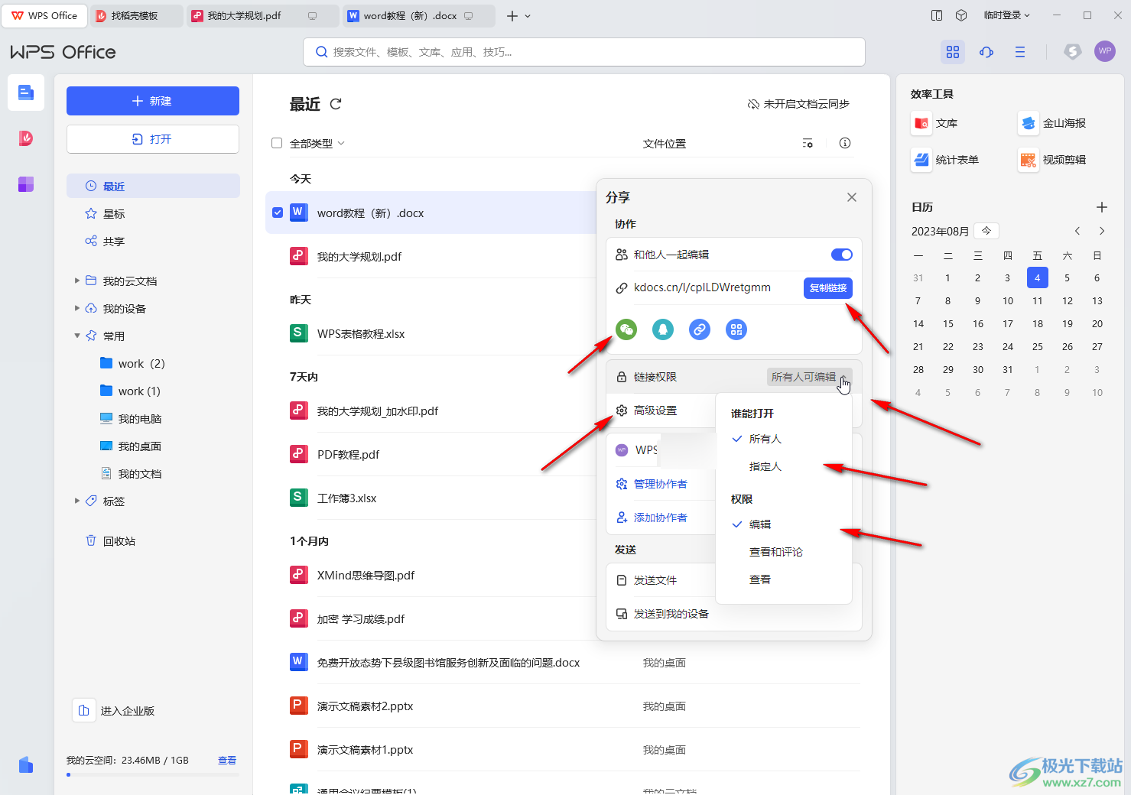Click 添加协作者 link
This screenshot has width=1131, height=795.
coord(660,518)
